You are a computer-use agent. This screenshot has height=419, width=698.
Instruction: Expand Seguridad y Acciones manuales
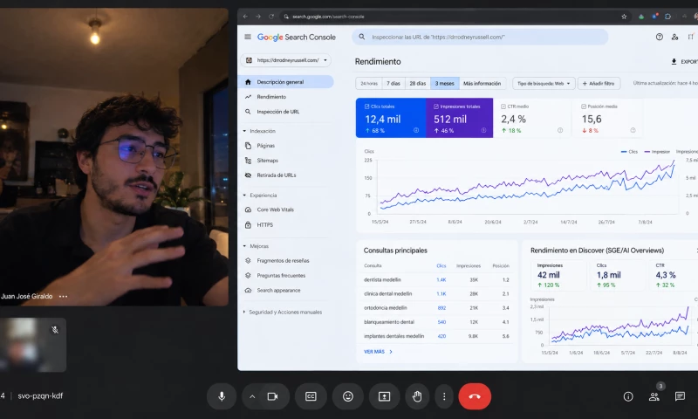click(x=282, y=313)
